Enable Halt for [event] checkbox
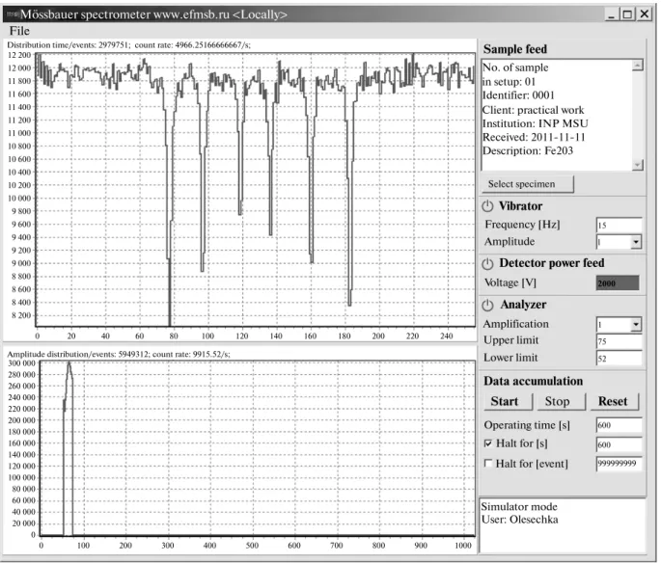661x563 pixels. [488, 463]
